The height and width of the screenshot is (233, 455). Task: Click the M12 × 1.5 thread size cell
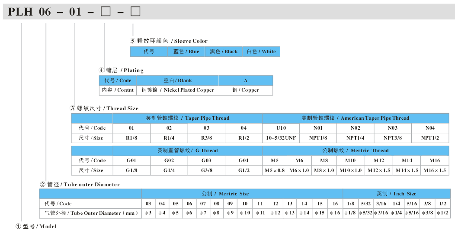point(379,170)
